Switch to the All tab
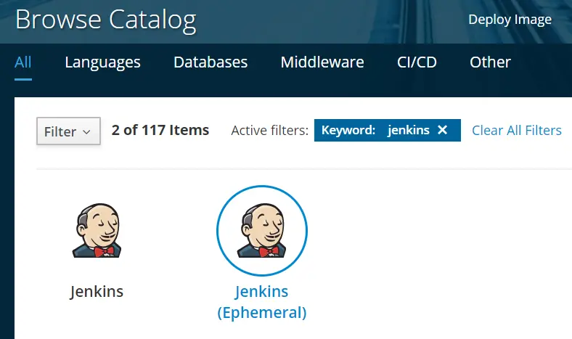The height and width of the screenshot is (339, 572). pos(23,62)
